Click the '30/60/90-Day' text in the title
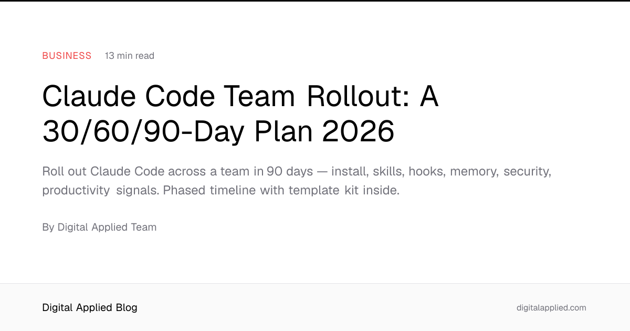Viewport: 630px width, 331px height. (x=143, y=131)
